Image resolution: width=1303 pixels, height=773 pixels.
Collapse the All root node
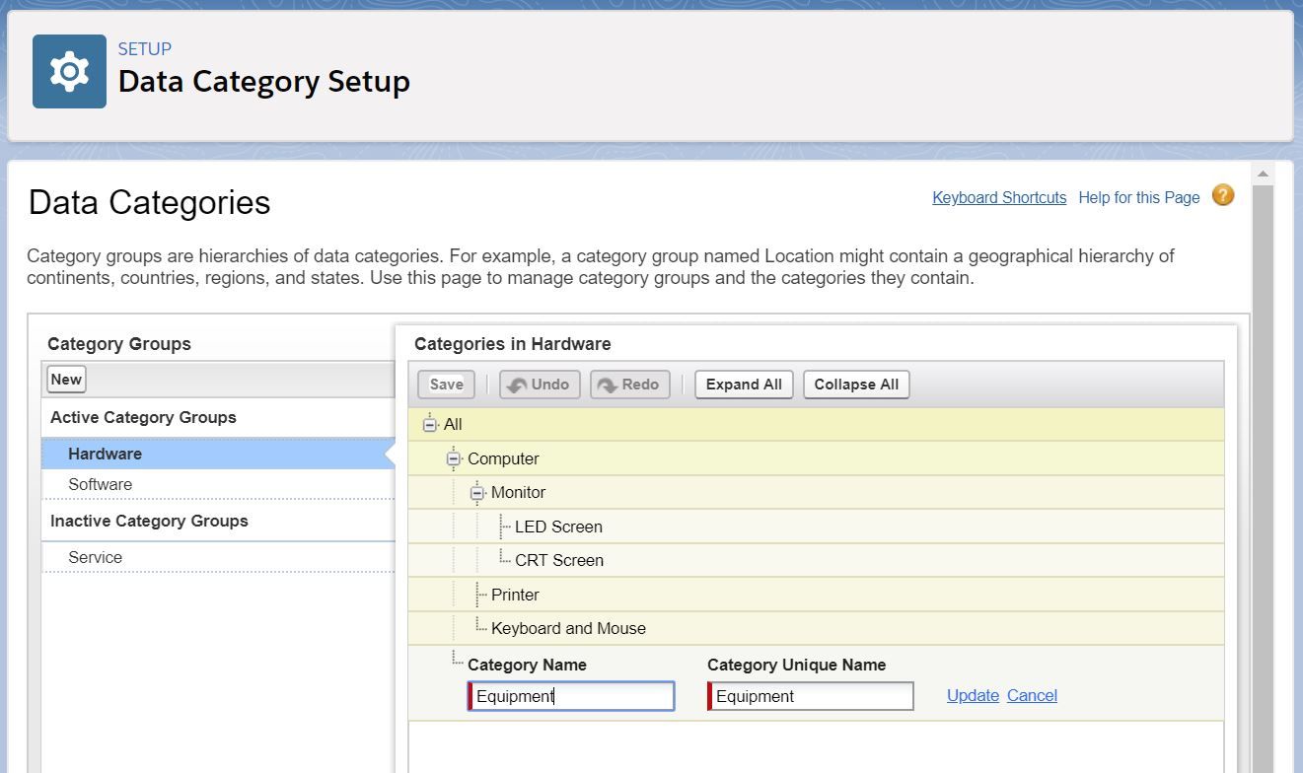click(x=429, y=425)
